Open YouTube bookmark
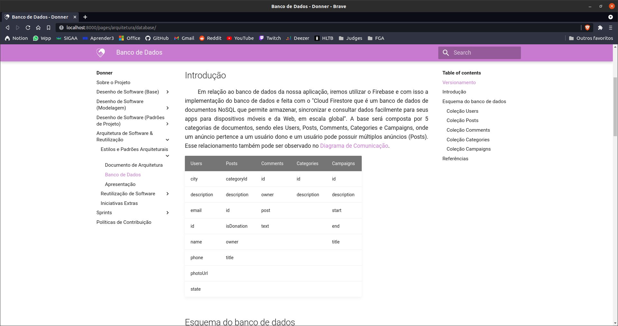Image resolution: width=618 pixels, height=326 pixels. point(240,38)
